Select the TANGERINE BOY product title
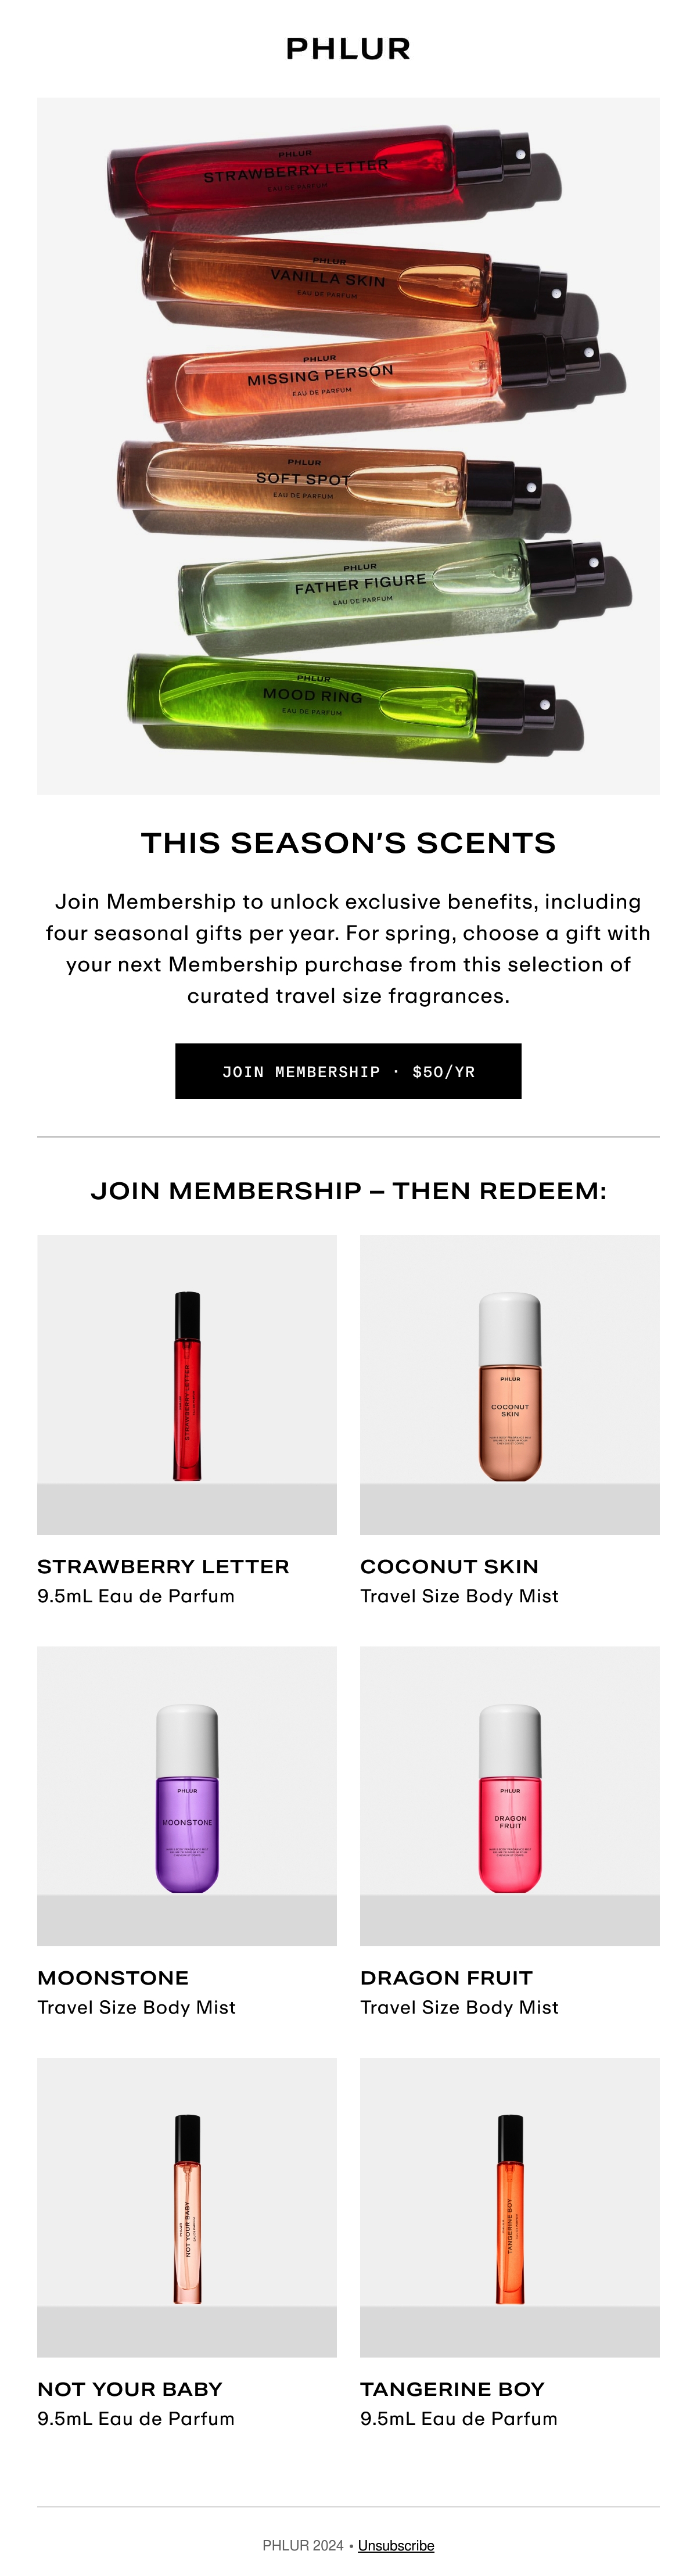Screen dimensions: 697x2576 [452, 2388]
